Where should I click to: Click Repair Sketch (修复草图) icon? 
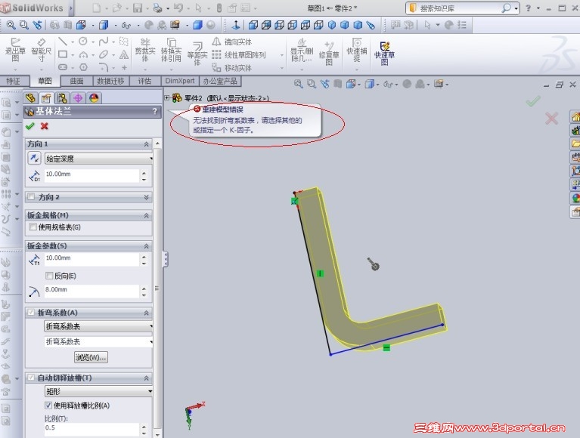329,54
